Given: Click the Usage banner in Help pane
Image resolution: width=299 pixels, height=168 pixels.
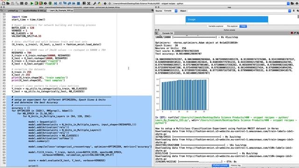Looking at the screenshot, I should [227, 19].
